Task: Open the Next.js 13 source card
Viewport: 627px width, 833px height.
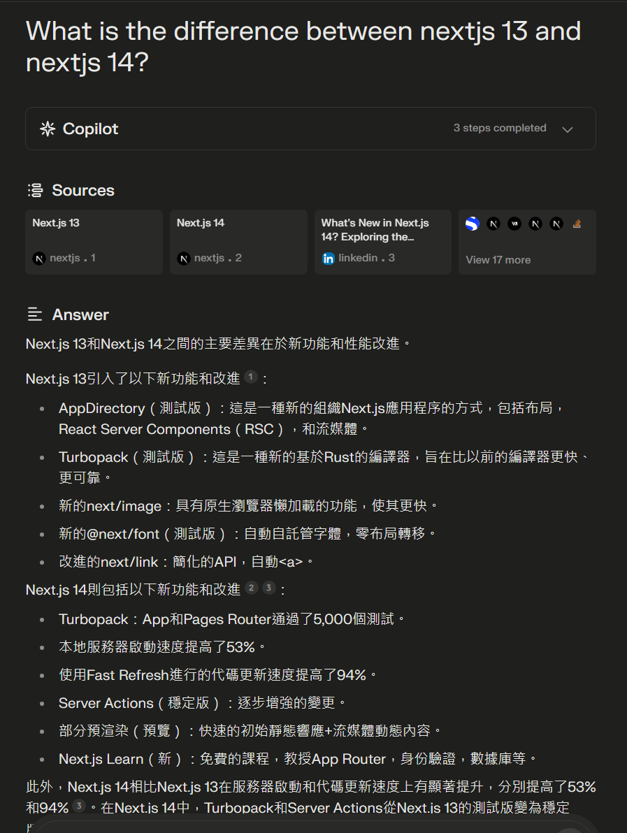Action: [x=94, y=242]
